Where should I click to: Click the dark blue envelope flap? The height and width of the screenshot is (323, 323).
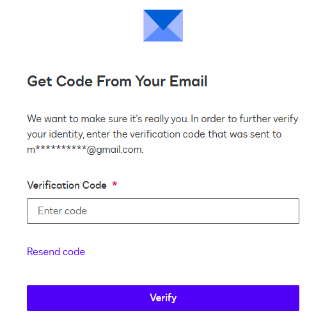click(163, 18)
